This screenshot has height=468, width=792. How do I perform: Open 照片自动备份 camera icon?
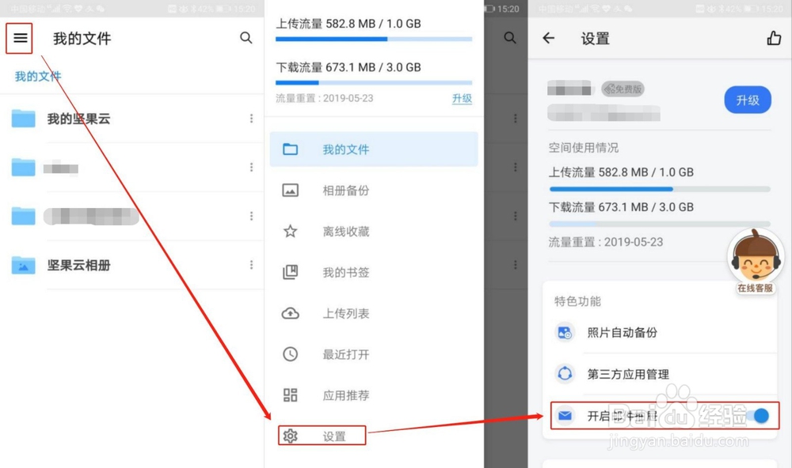tap(565, 333)
